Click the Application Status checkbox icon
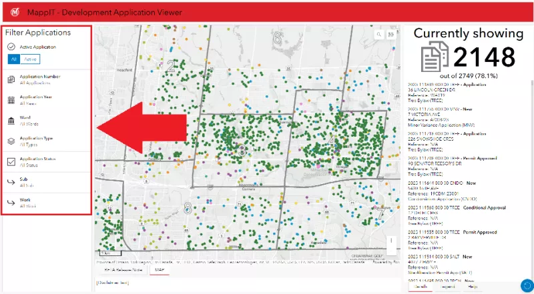Image resolution: width=534 pixels, height=294 pixels. pos(11,161)
